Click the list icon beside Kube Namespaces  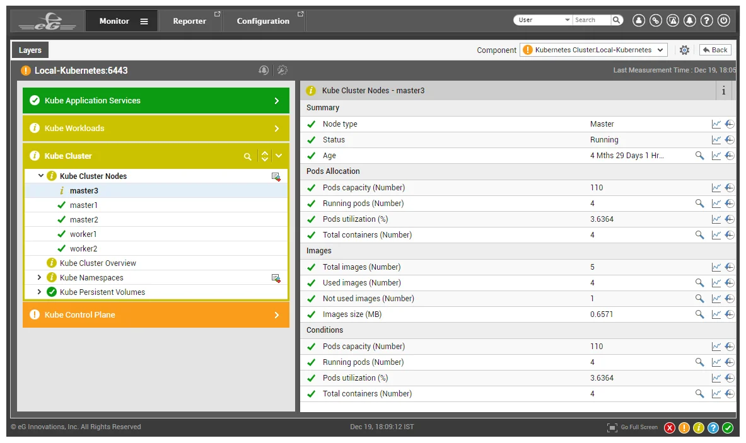click(276, 278)
